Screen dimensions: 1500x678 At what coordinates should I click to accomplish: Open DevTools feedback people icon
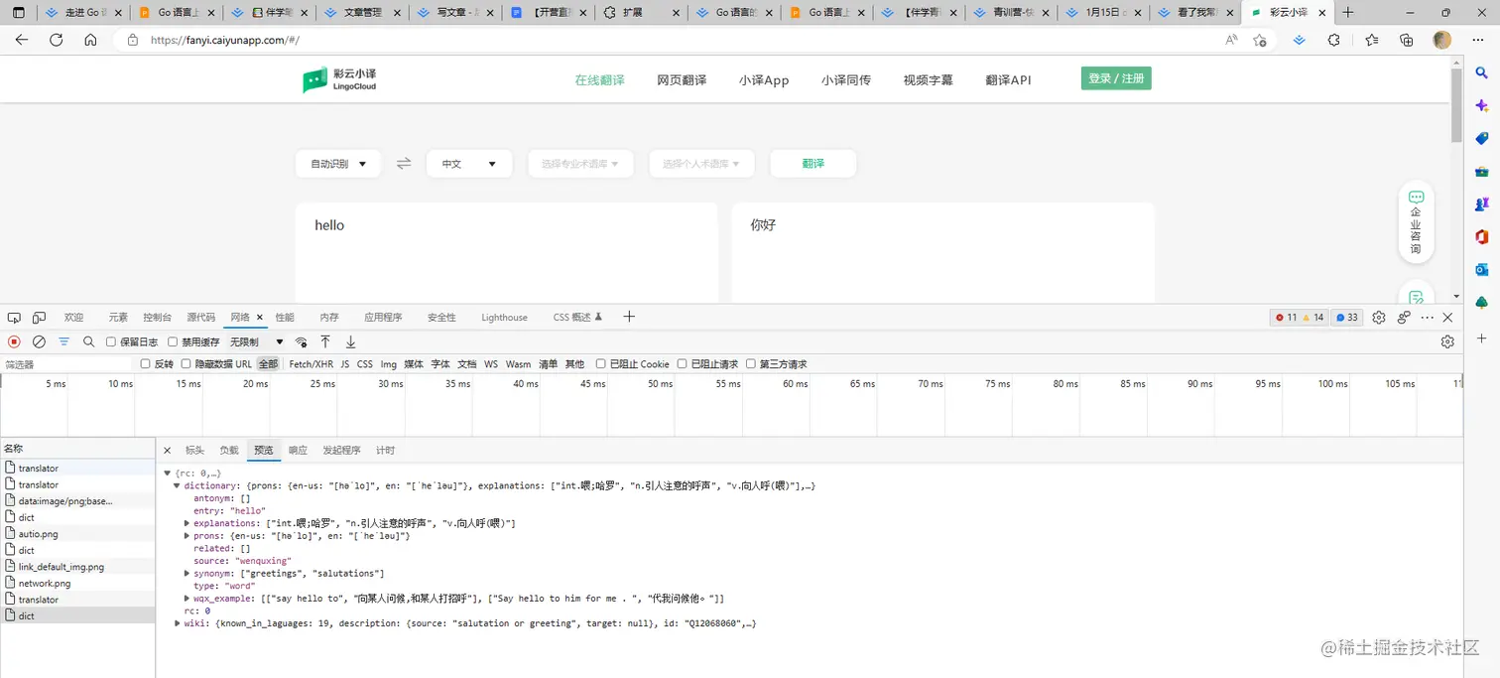tap(1404, 318)
